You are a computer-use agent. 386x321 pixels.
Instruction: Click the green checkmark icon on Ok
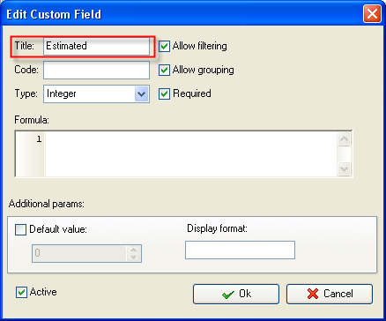[228, 295]
